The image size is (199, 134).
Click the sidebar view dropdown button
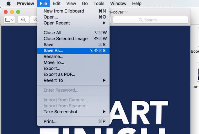[x=9, y=20]
